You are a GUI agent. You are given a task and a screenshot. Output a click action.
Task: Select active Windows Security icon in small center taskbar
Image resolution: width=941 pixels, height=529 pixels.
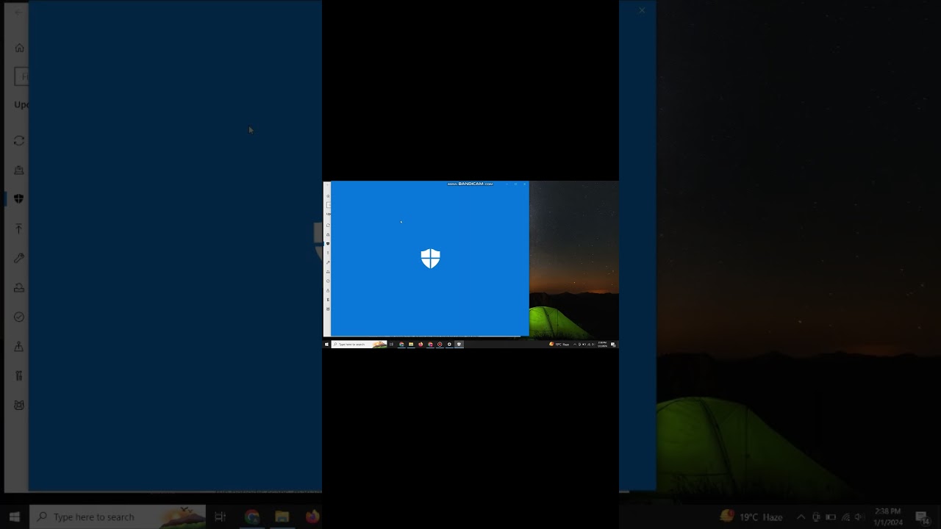click(x=459, y=344)
